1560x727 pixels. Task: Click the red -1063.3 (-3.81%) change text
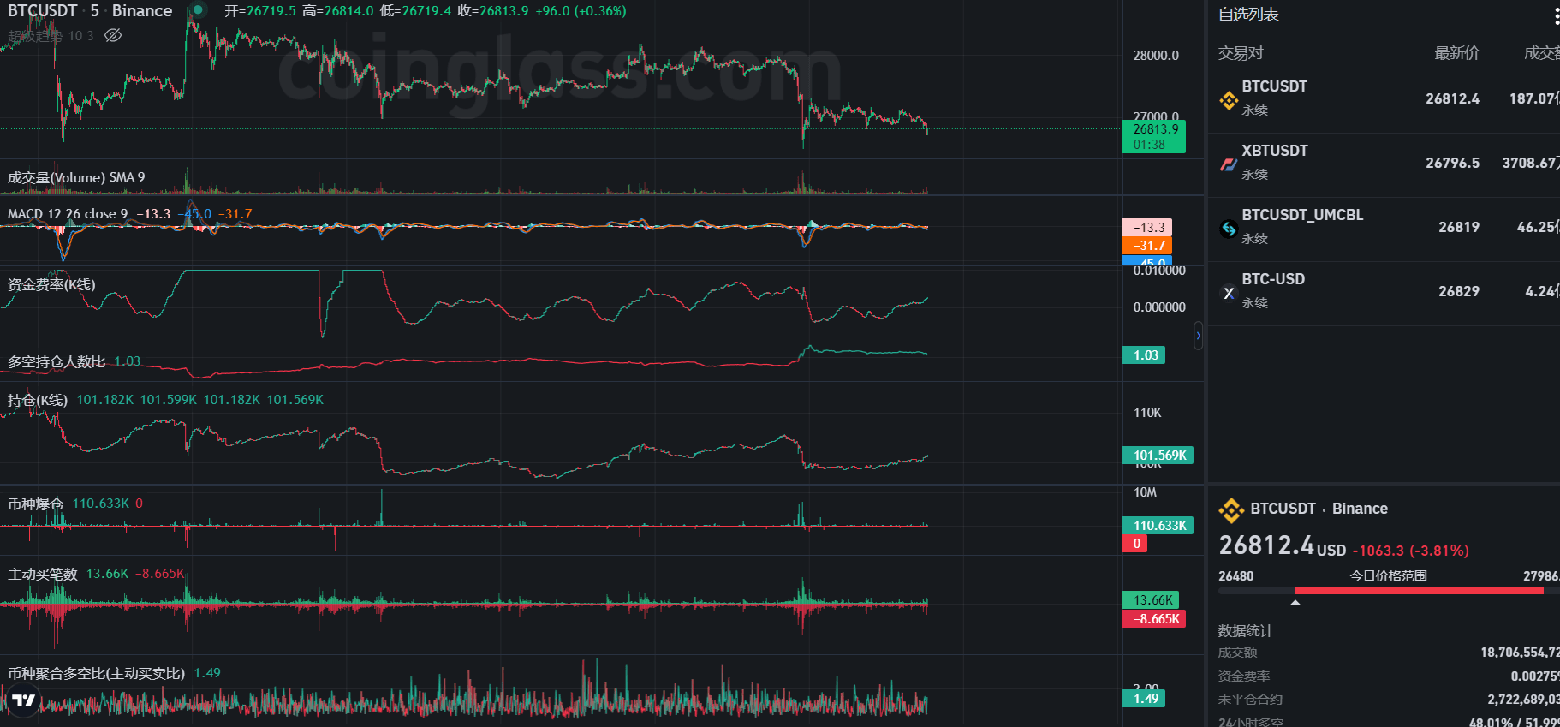[x=1410, y=551]
